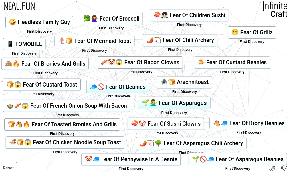Click the Fear Of Asparagus seedling emoji
The width and height of the screenshot is (289, 172).
(x=145, y=103)
